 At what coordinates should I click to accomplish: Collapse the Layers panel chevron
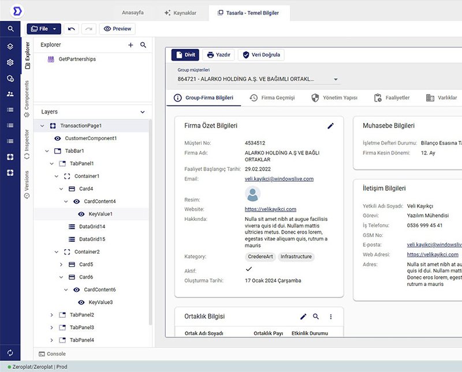pos(143,112)
